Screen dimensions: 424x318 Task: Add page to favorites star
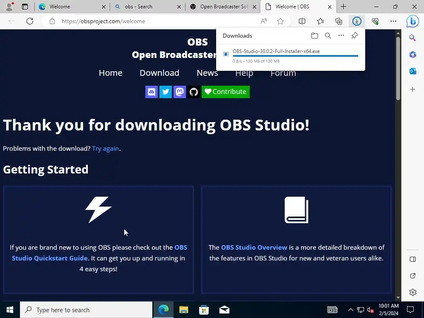click(x=280, y=21)
